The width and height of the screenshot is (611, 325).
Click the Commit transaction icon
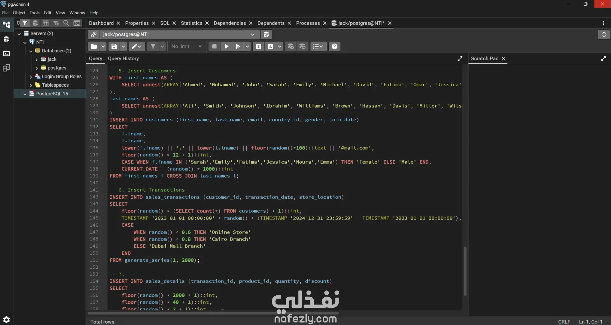coord(291,46)
